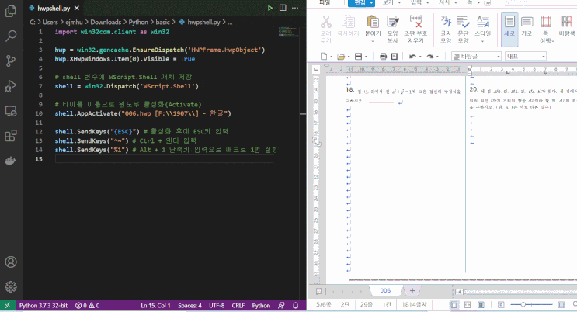Open notifications bell in VS Code status bar
This screenshot has width=577, height=312.
coord(296,305)
